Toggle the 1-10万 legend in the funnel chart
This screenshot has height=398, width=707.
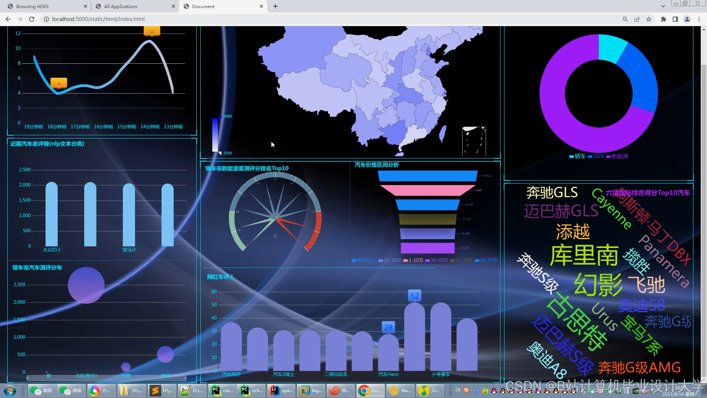coord(414,260)
